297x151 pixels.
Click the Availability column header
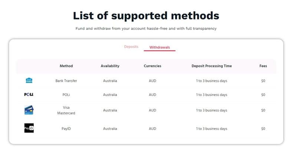coord(110,66)
